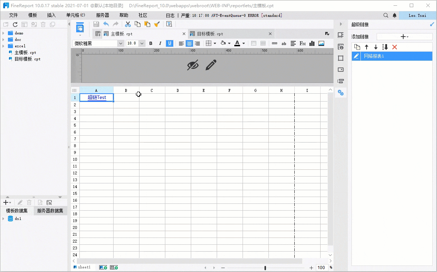
Task: Open the widget settings panel icon
Action: pos(341,70)
